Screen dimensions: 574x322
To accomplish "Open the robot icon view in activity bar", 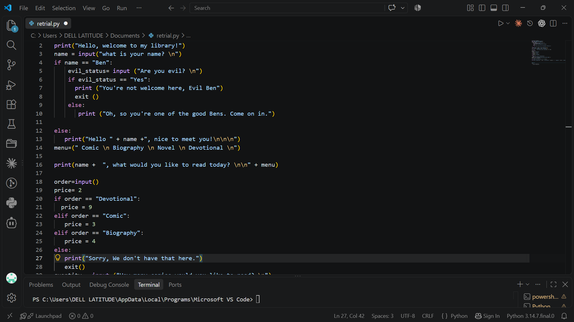I will [x=11, y=223].
